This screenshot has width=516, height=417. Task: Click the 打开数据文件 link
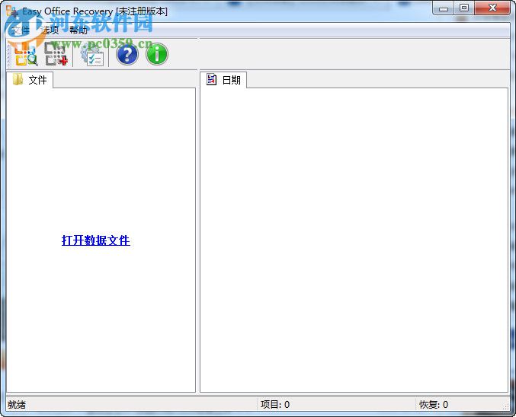[96, 240]
